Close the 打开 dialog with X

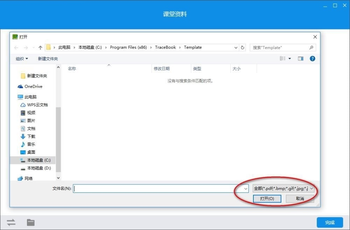pyautogui.click(x=315, y=37)
